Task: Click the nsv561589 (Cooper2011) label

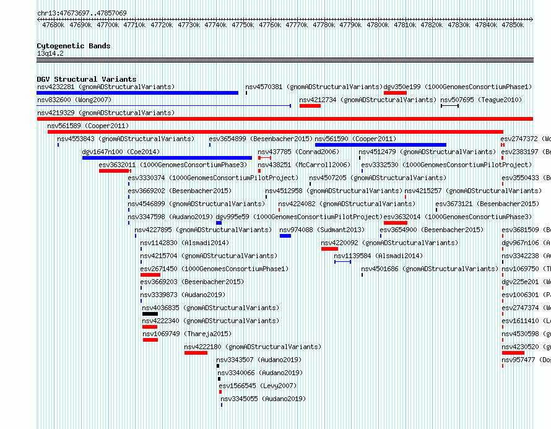Action: (88, 126)
